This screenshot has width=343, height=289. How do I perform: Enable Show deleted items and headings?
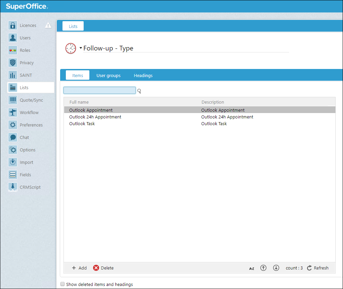click(62, 284)
